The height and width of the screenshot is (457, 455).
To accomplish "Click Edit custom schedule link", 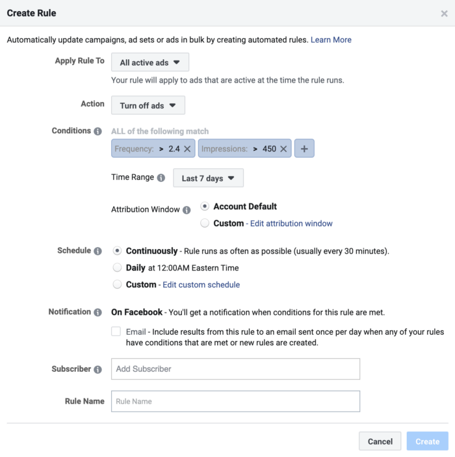I will point(201,285).
